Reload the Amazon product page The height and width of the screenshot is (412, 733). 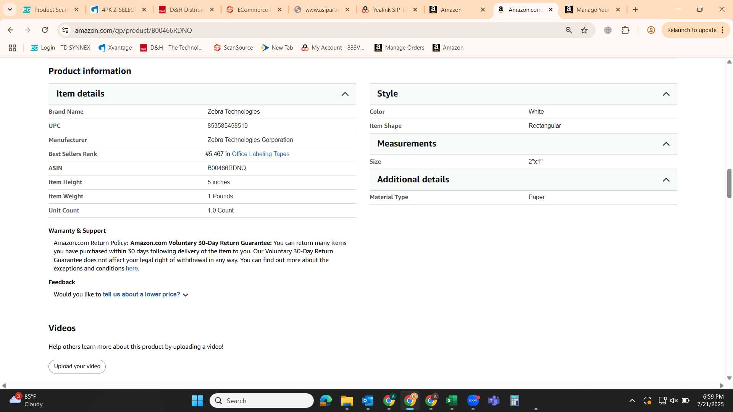(45, 30)
